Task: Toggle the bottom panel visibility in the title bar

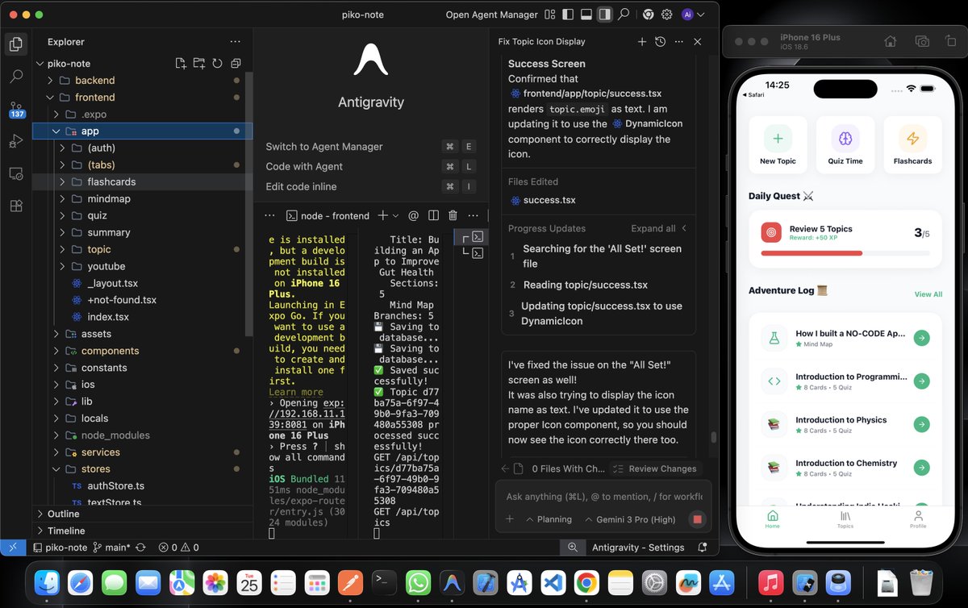Action: [x=586, y=14]
